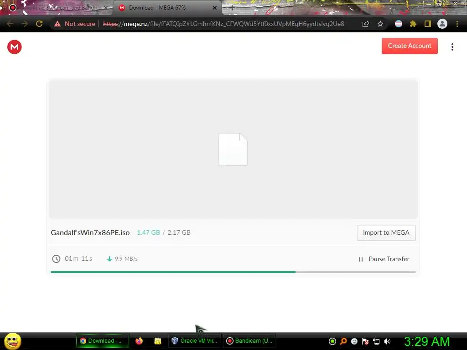Close the MEGA download tab
Viewport: 467px width, 350px height.
(215, 8)
